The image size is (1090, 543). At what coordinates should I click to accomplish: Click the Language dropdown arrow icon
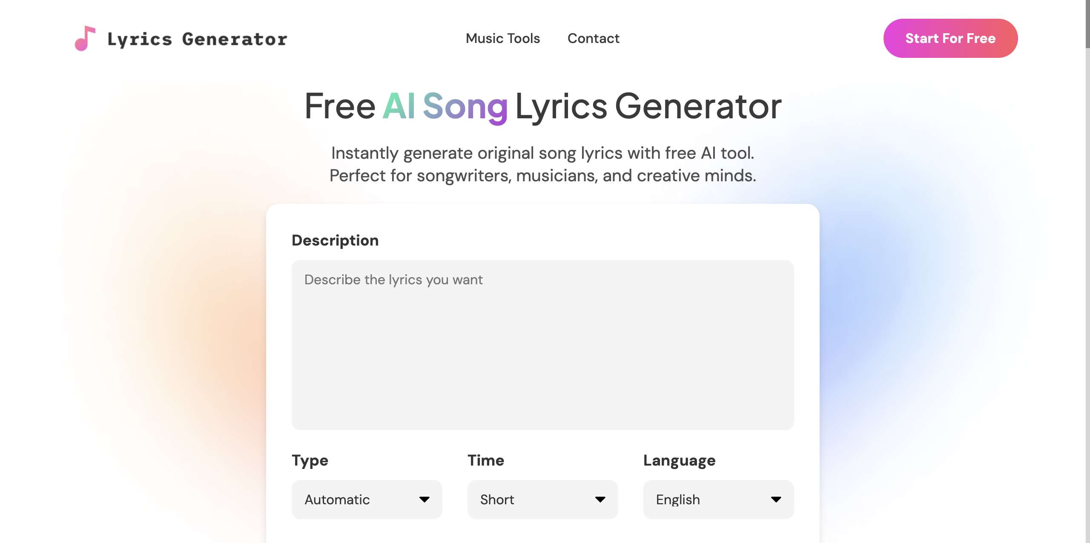pos(777,499)
